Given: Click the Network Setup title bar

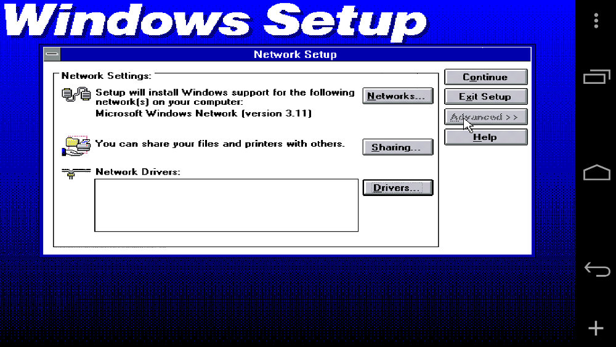Looking at the screenshot, I should [x=295, y=55].
